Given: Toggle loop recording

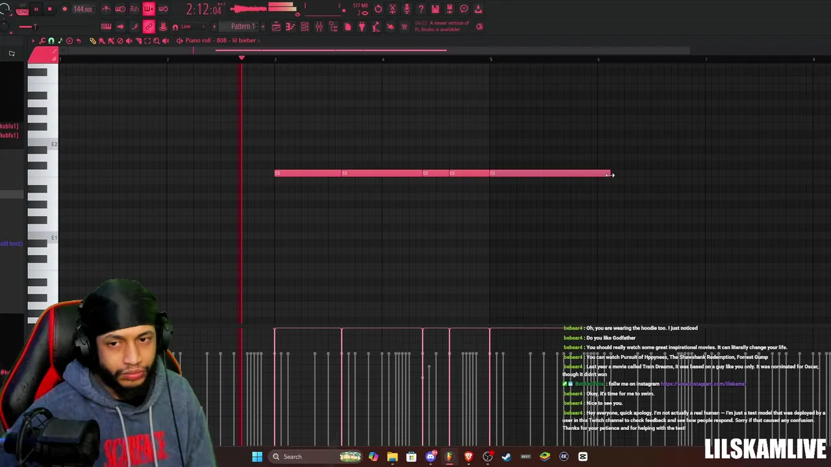Looking at the screenshot, I should [x=163, y=9].
